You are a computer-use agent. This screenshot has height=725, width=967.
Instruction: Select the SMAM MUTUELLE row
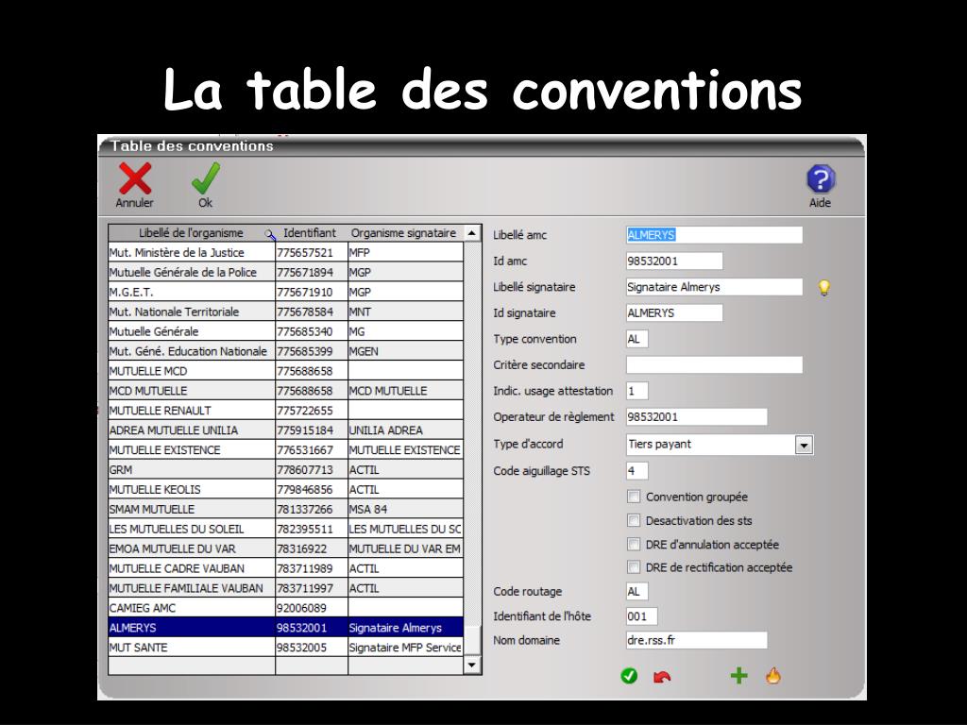285,509
